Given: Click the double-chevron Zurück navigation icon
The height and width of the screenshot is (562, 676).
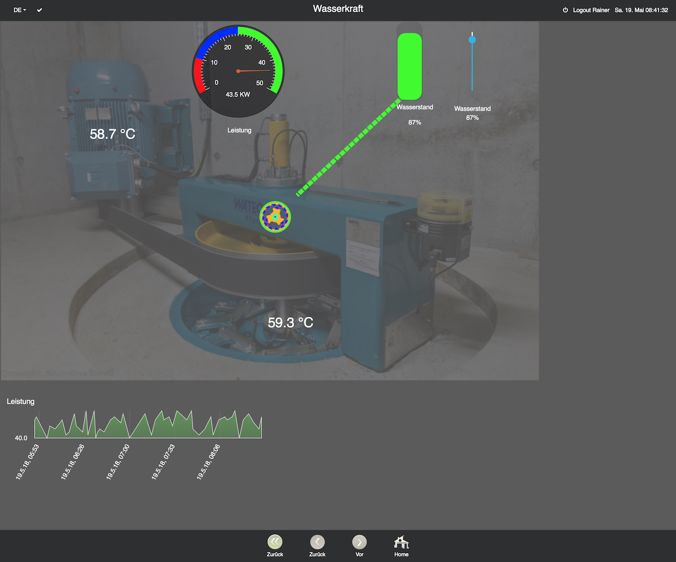Looking at the screenshot, I should pos(275,542).
